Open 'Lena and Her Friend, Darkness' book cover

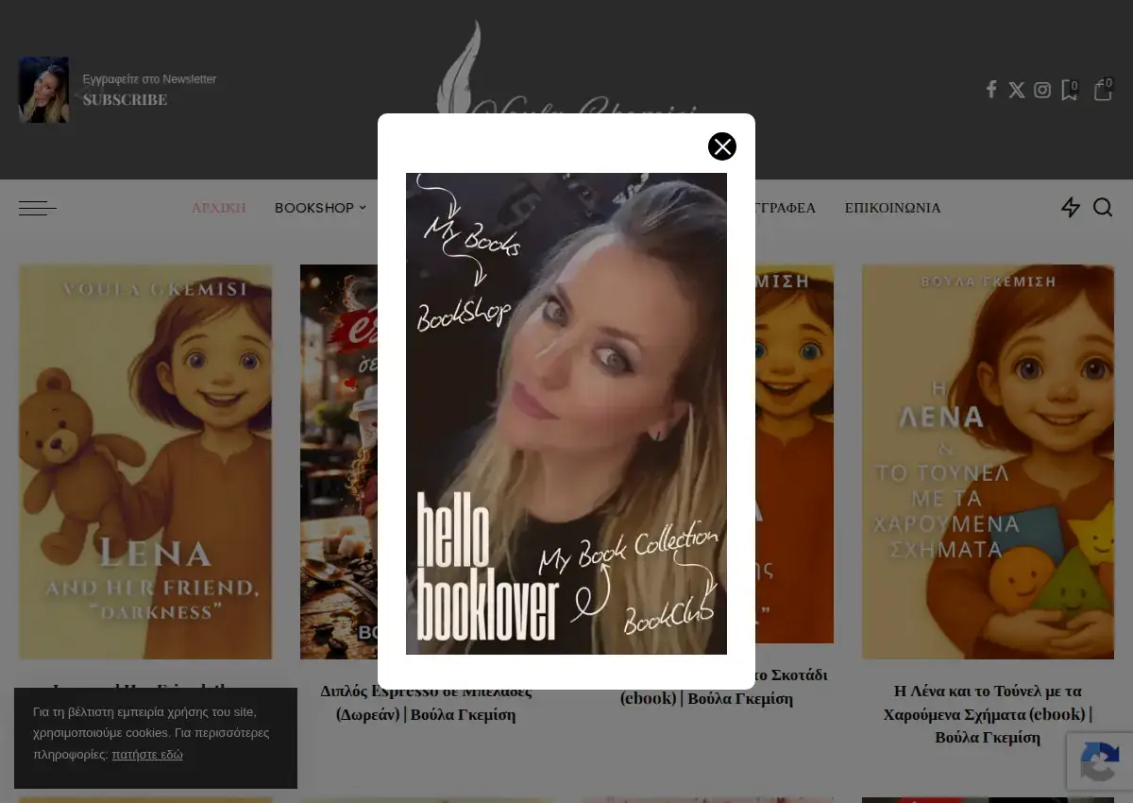click(x=145, y=462)
